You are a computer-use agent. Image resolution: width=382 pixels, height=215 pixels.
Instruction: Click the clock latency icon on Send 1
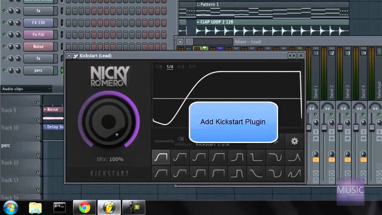pyautogui.click(x=315, y=173)
